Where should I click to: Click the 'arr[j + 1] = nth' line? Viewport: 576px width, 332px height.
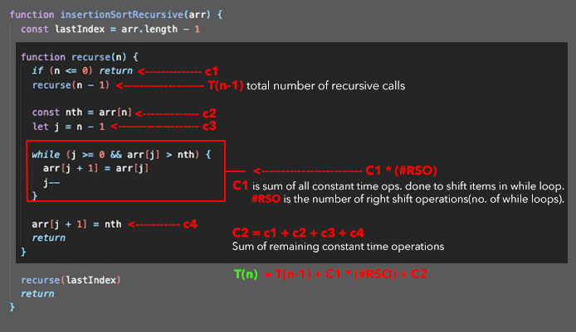(x=76, y=224)
